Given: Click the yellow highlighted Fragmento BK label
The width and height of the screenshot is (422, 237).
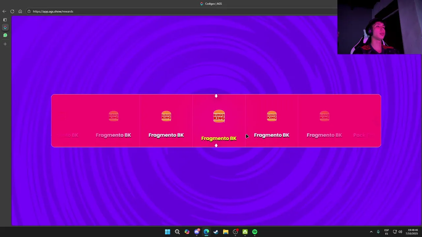Looking at the screenshot, I should [x=219, y=138].
